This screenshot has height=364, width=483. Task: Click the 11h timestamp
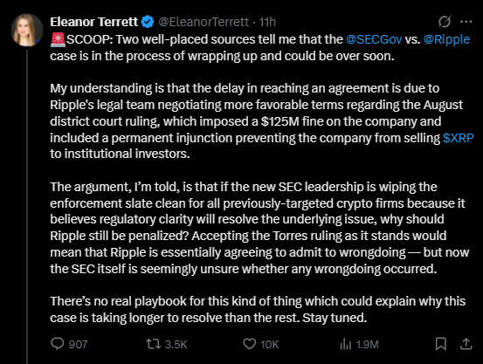click(267, 22)
